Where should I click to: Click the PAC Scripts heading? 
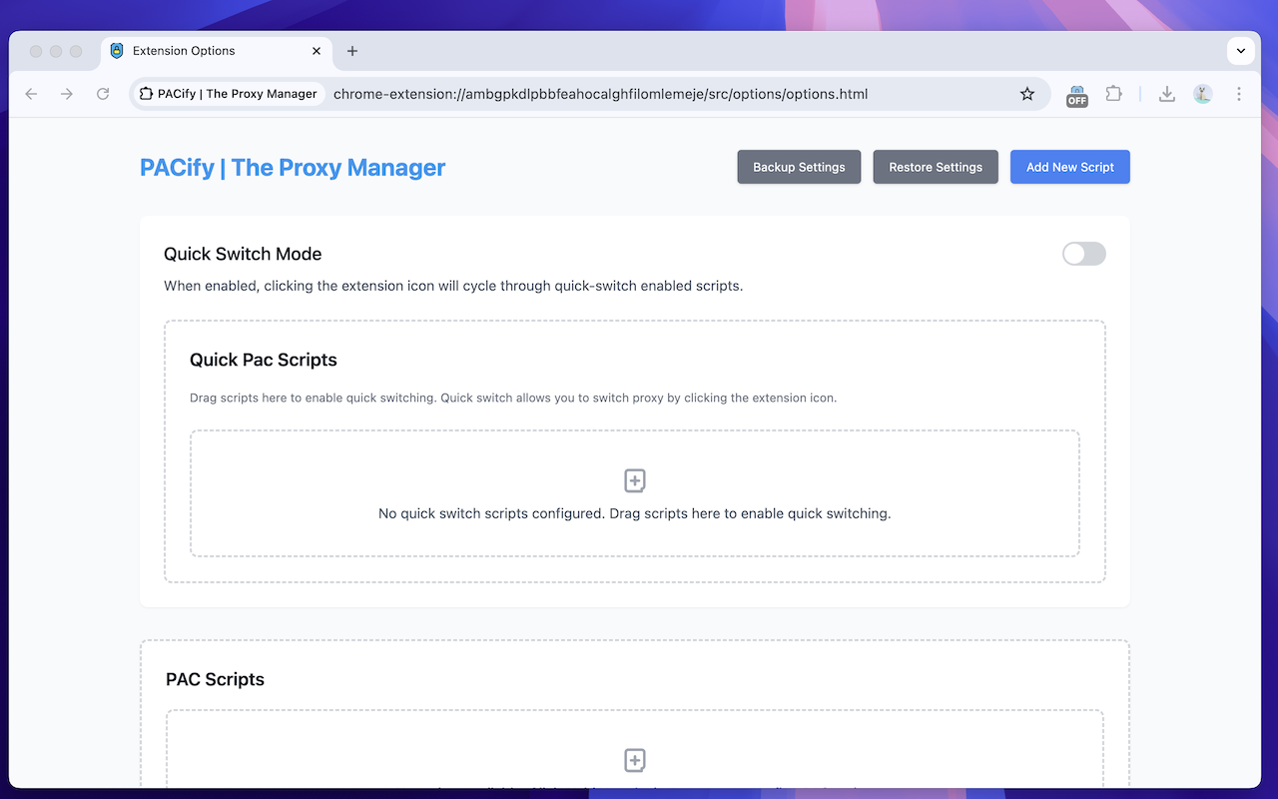pyautogui.click(x=215, y=679)
